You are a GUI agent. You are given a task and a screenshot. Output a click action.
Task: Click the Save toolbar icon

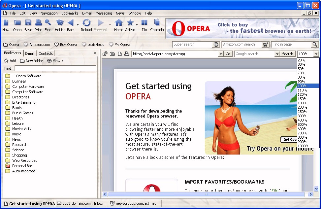[x=28, y=25]
